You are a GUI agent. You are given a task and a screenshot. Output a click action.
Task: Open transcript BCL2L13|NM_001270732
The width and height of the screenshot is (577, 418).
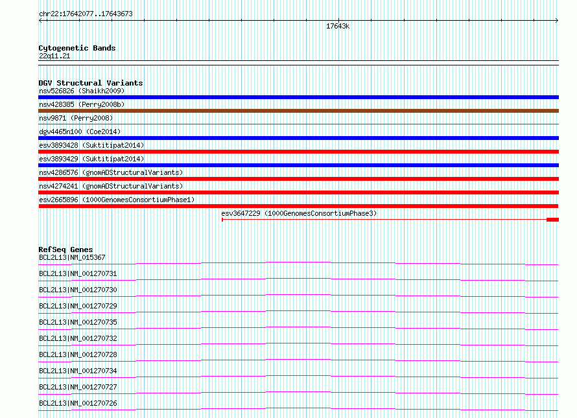78,338
